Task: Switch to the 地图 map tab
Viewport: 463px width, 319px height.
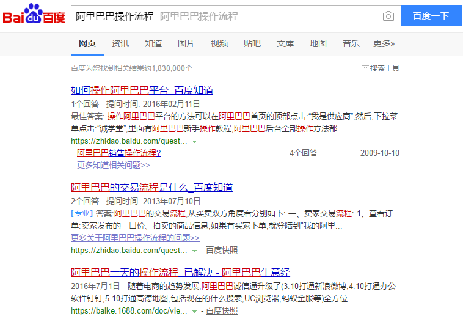Action: pyautogui.click(x=318, y=43)
